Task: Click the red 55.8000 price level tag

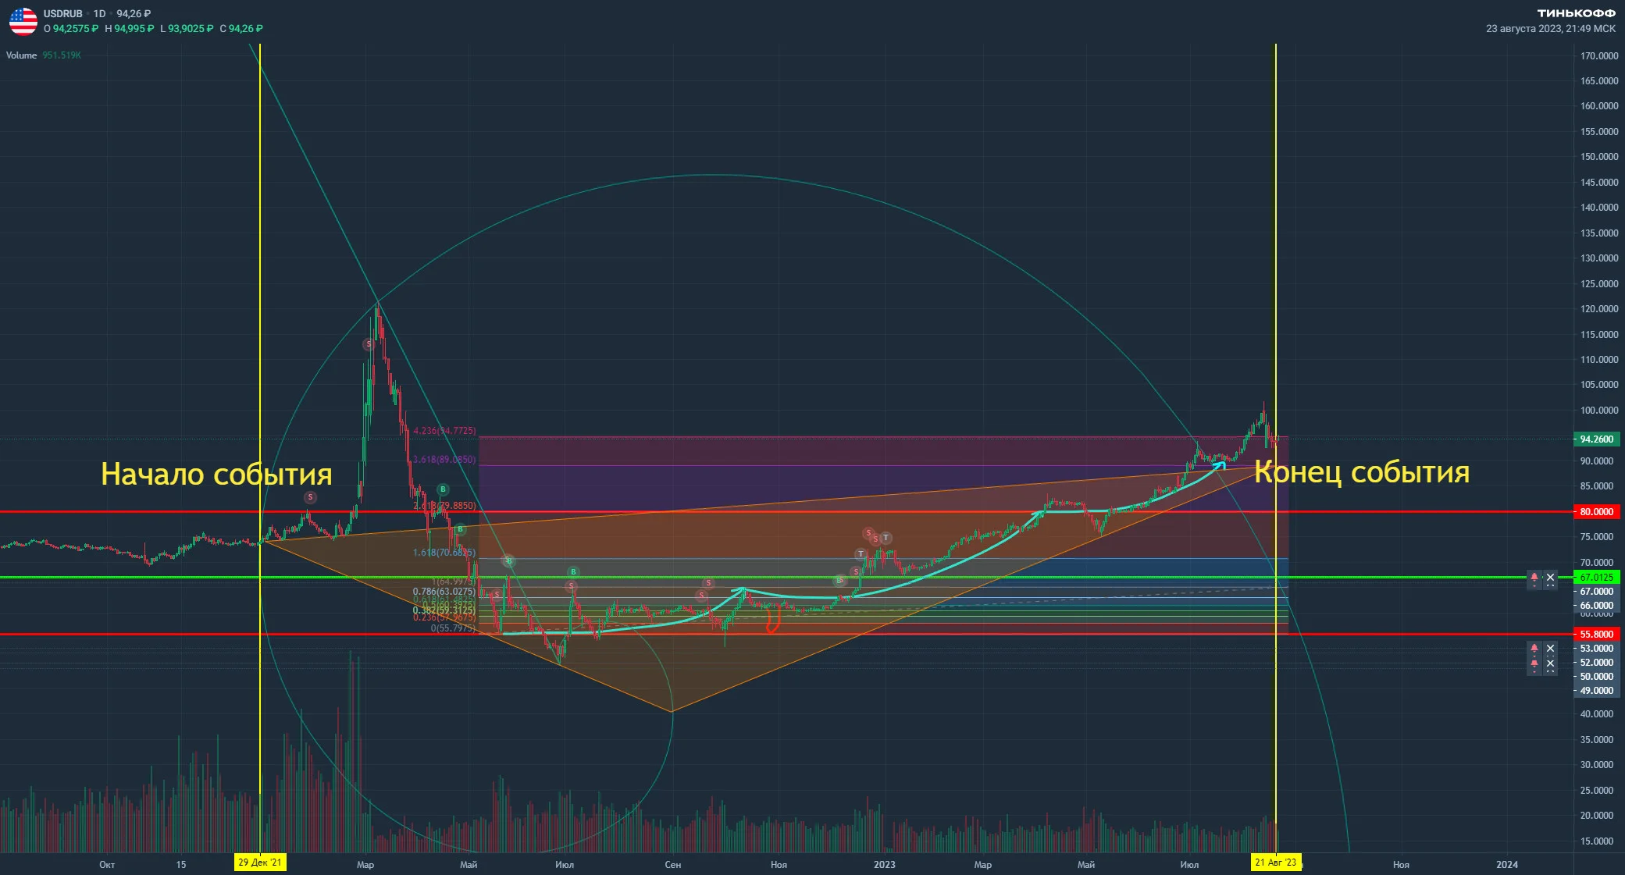Action: pos(1597,635)
